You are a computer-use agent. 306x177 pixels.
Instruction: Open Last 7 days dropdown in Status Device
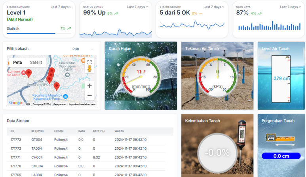[x=137, y=7]
